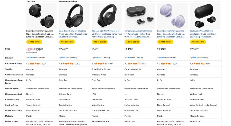Add the Technics EAH-AZ100E-K earbuds to basket
The width and height of the screenshot is (231, 126).
pyautogui.click(x=198, y=42)
